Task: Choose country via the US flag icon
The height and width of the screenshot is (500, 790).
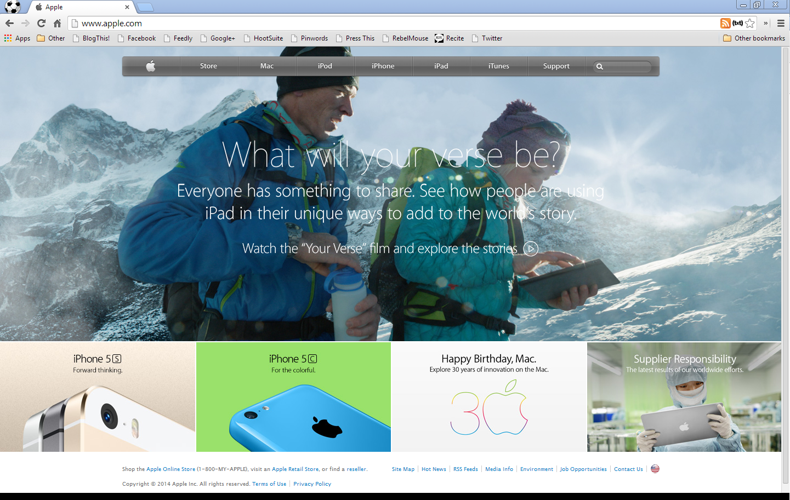Action: [x=655, y=469]
